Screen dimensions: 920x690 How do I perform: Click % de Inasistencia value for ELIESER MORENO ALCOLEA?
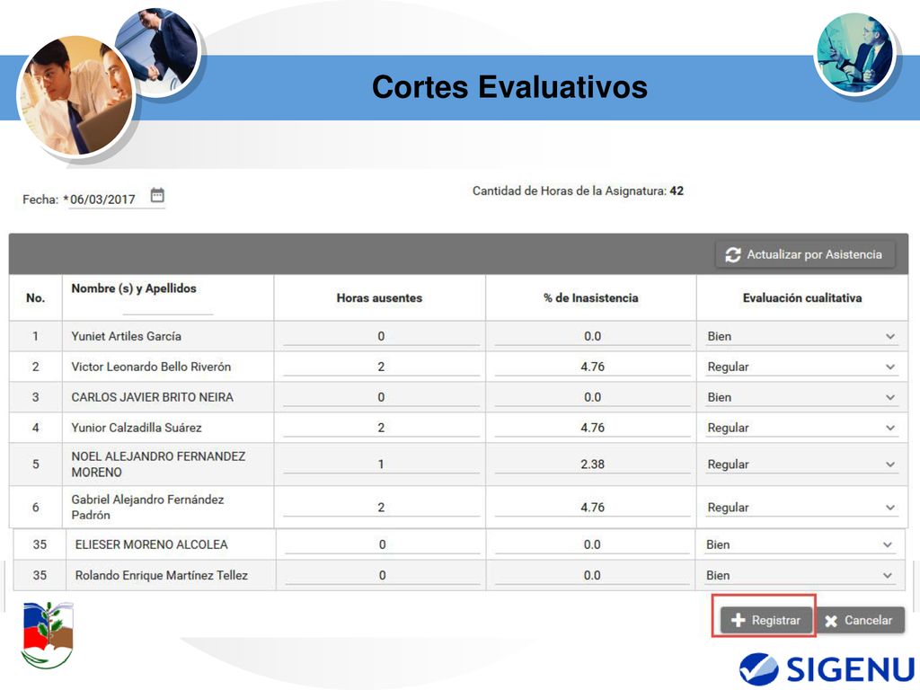(x=592, y=544)
